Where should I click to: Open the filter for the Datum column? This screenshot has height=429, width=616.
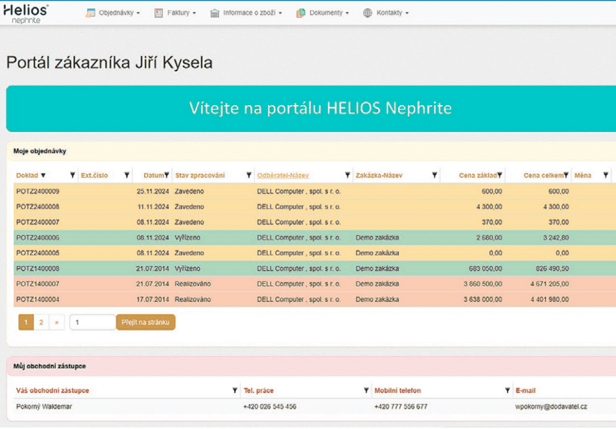[x=166, y=175]
